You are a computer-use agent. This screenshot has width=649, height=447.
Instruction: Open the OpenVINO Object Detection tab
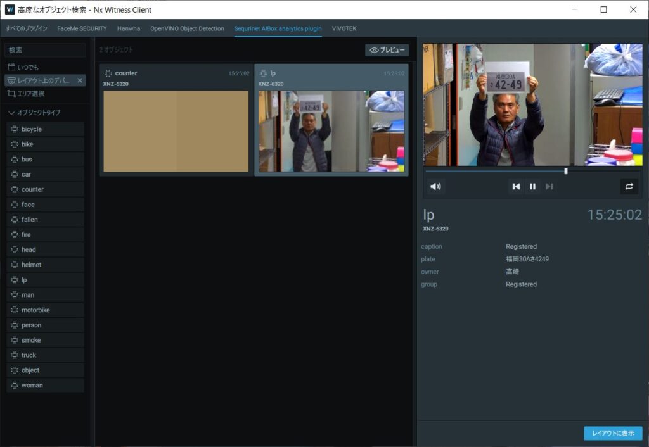coord(187,28)
